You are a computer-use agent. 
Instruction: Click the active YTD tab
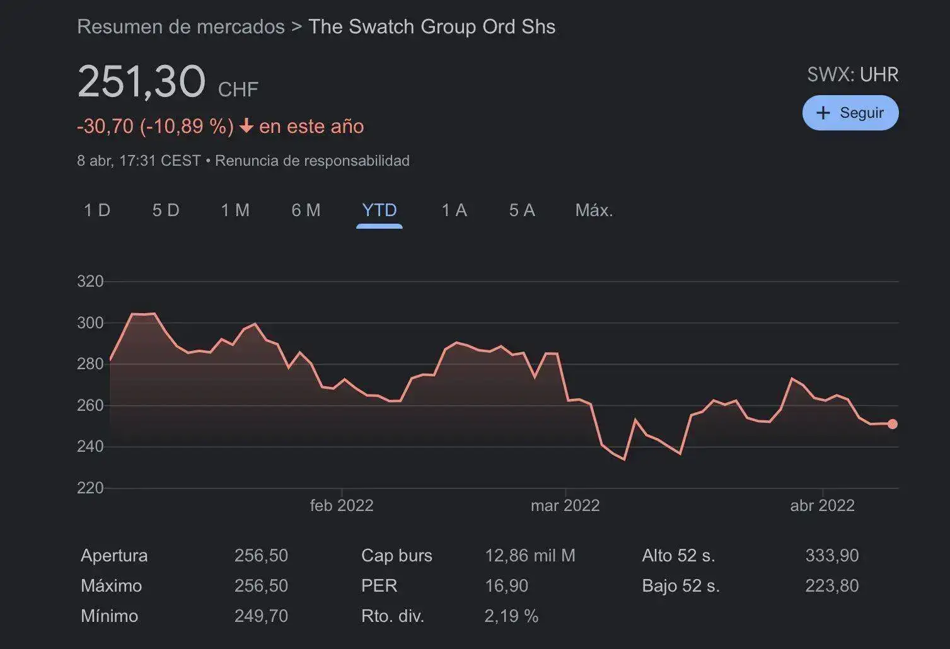pyautogui.click(x=379, y=210)
